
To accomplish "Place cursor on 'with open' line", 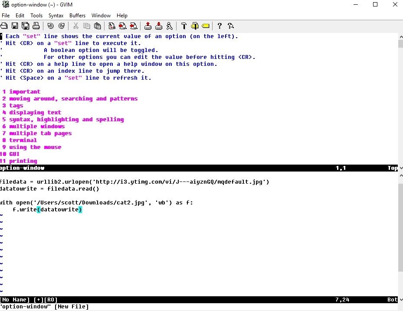I will [96, 202].
